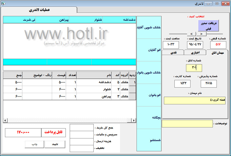Click the توضیحات notes field

tap(187, 124)
